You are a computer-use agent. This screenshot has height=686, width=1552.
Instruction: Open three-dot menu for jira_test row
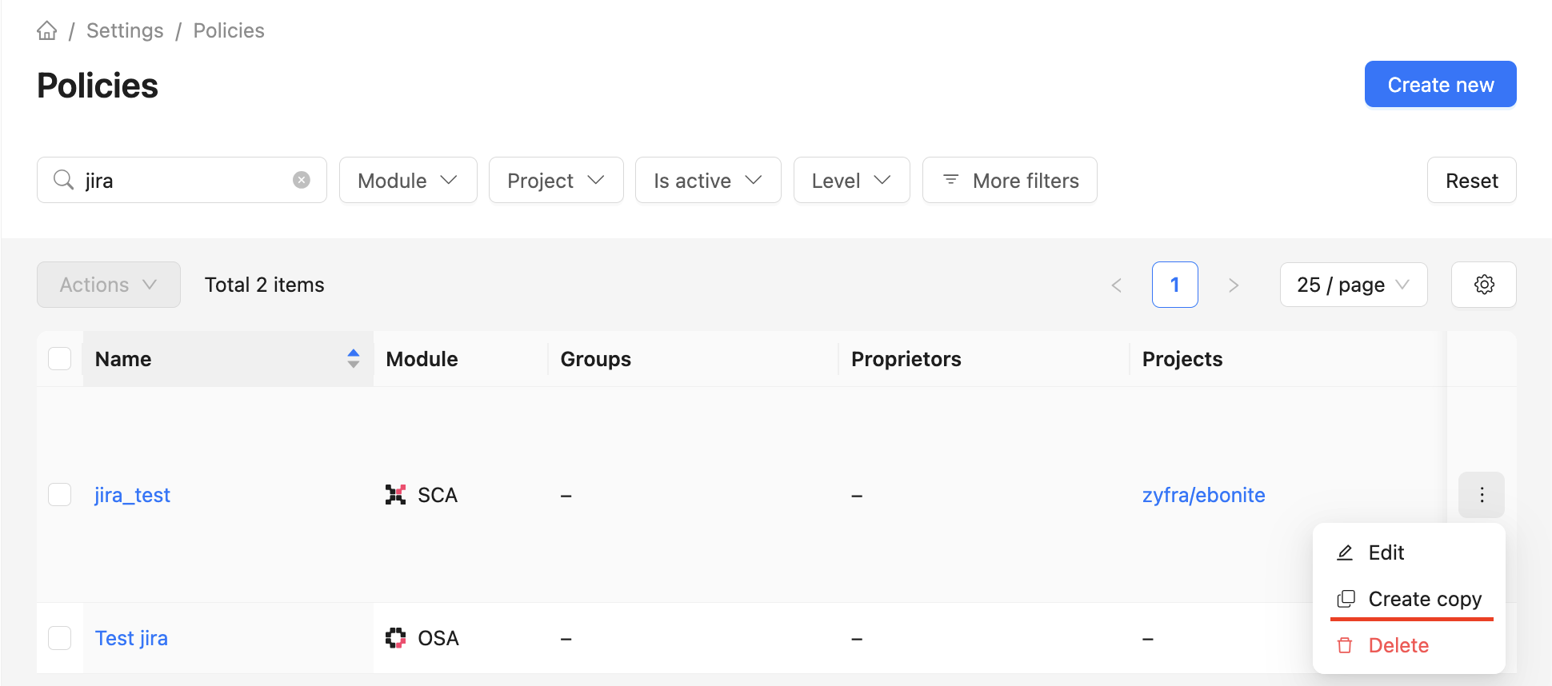click(1482, 495)
